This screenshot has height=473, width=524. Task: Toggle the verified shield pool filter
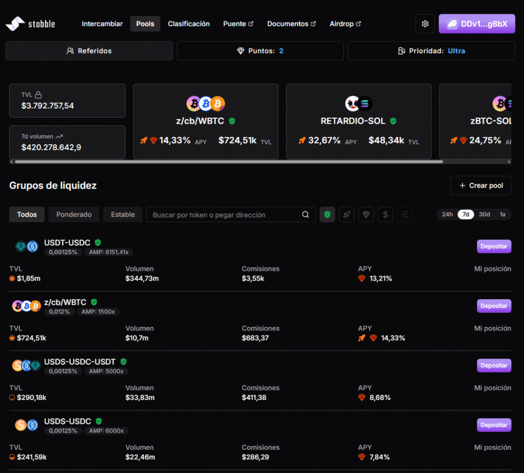tap(327, 215)
